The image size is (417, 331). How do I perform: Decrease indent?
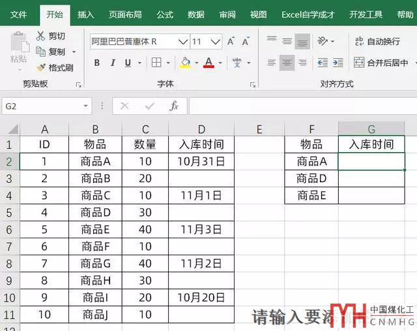click(x=323, y=63)
